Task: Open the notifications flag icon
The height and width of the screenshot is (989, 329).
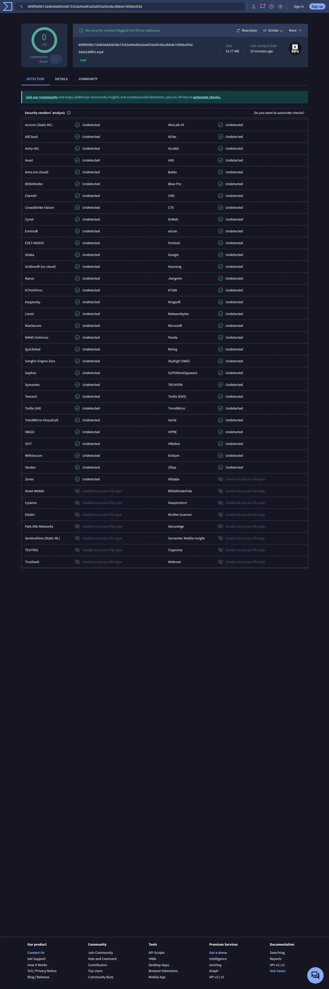Action: pyautogui.click(x=262, y=6)
